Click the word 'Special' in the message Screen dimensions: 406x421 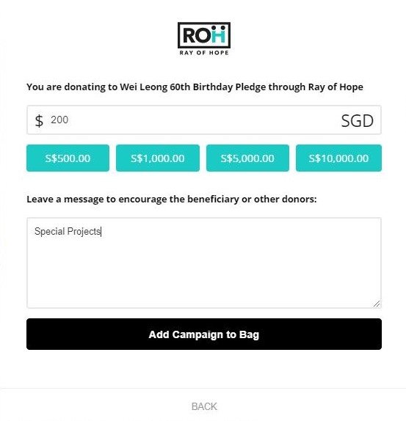coord(49,232)
